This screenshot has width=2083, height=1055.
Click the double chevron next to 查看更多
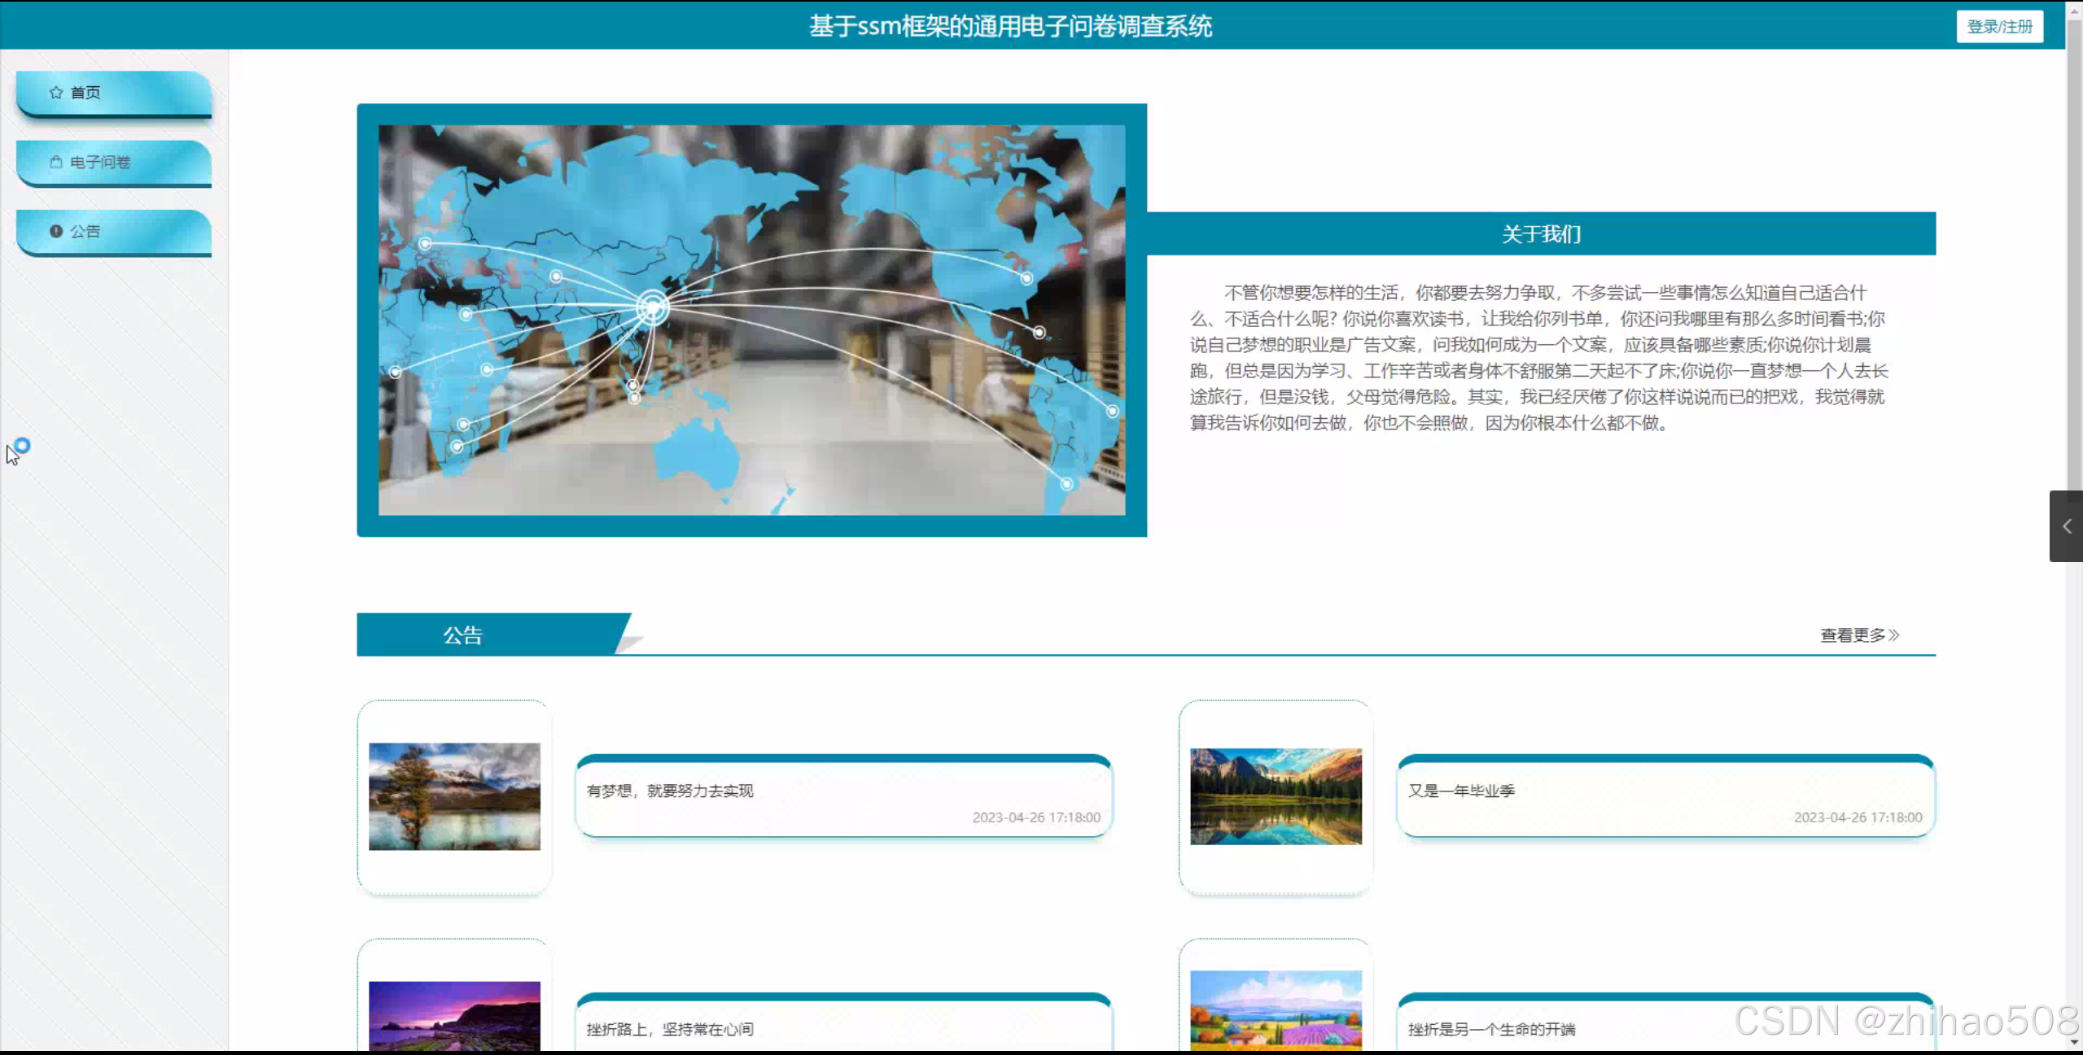1894,635
